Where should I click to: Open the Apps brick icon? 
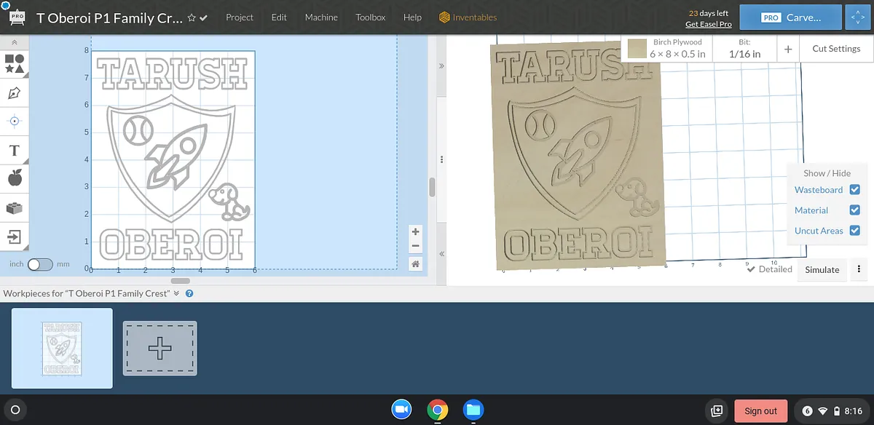coord(15,208)
